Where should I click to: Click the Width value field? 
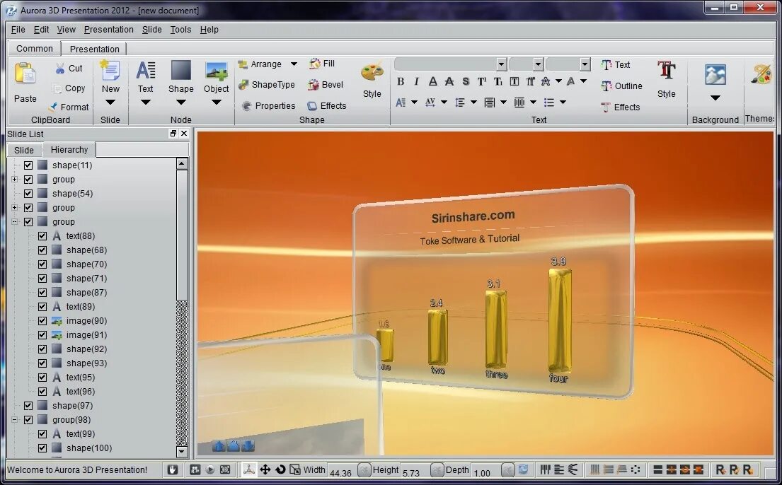pos(342,470)
